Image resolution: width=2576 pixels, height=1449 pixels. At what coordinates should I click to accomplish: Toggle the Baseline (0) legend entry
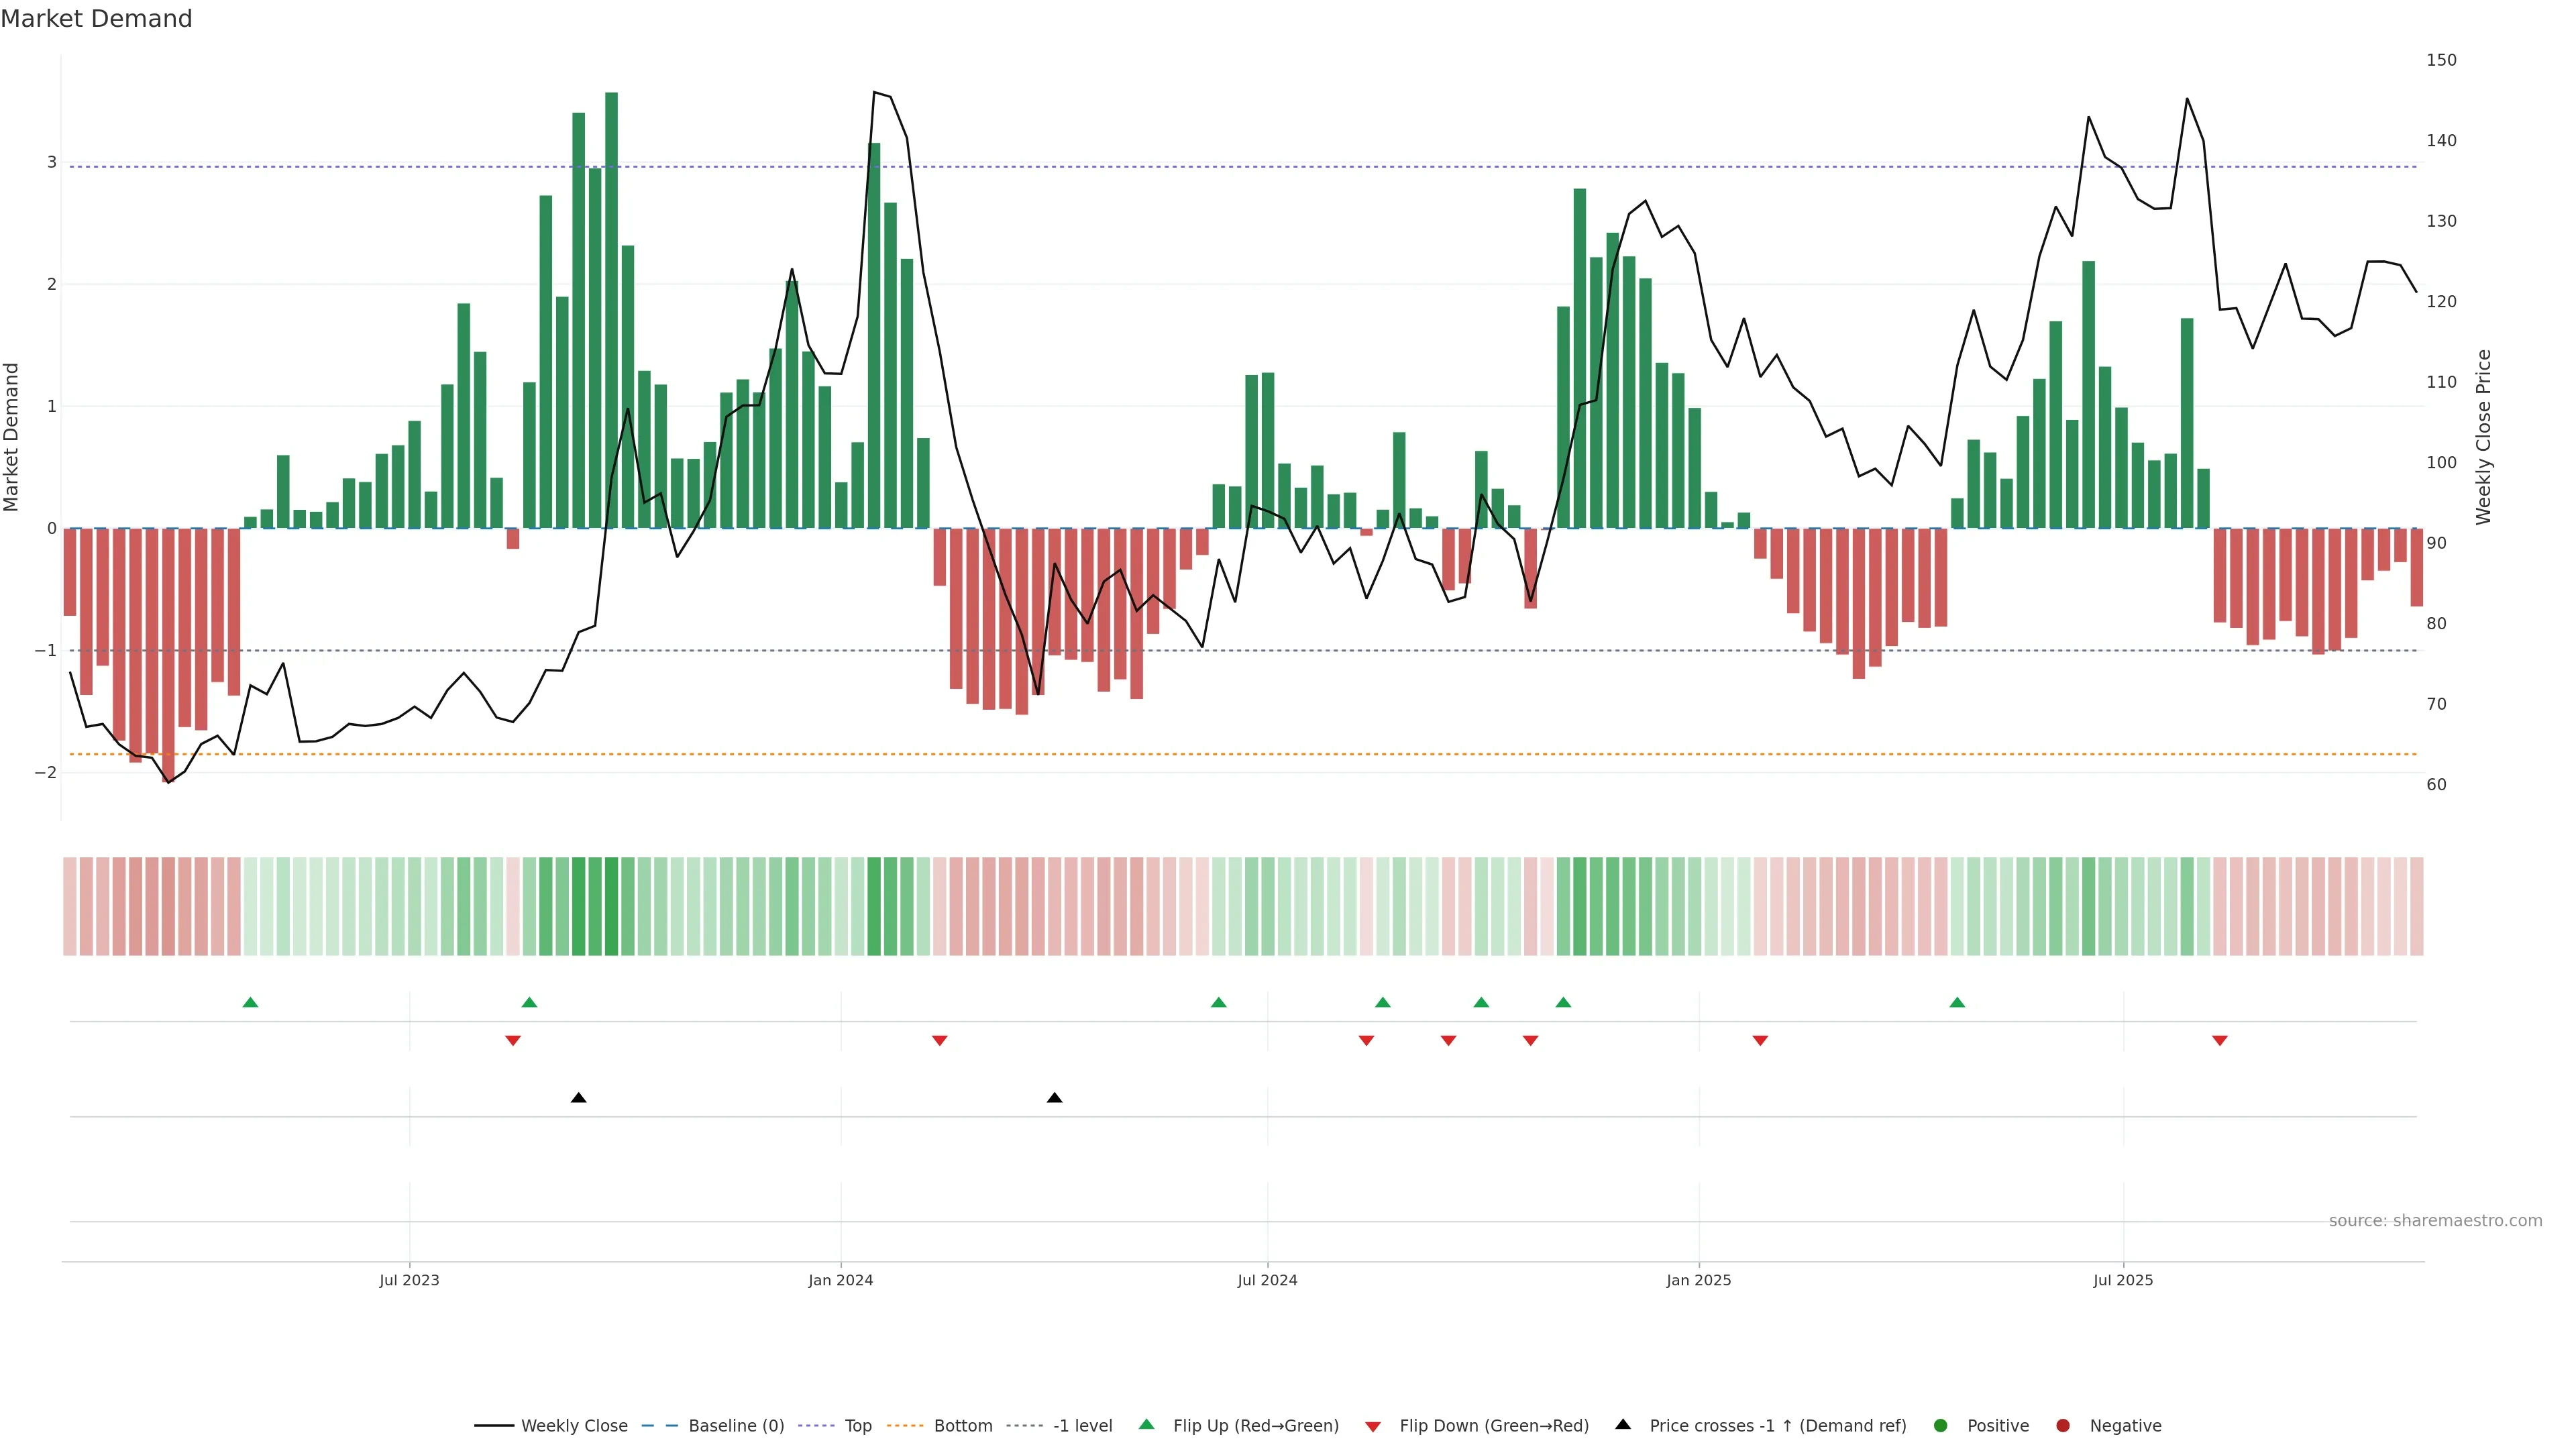tap(735, 1425)
